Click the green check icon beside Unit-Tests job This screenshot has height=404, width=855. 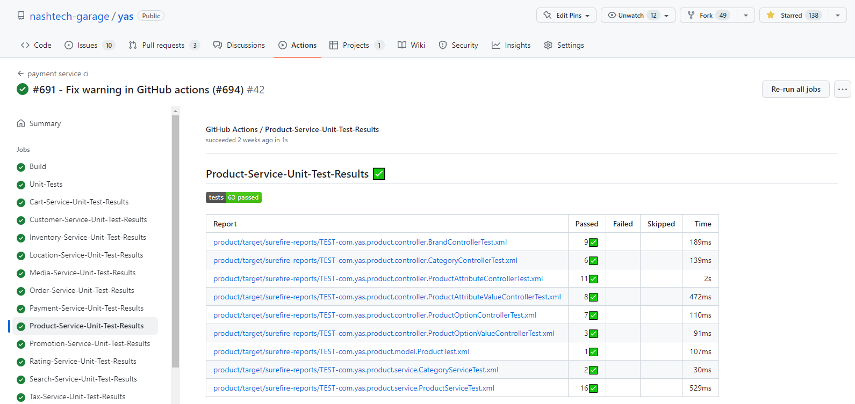point(21,185)
